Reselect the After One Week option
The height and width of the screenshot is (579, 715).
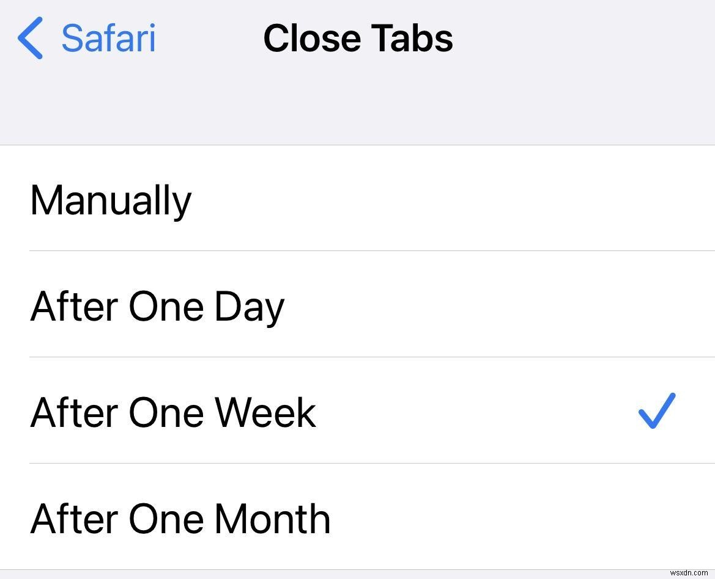click(x=174, y=412)
